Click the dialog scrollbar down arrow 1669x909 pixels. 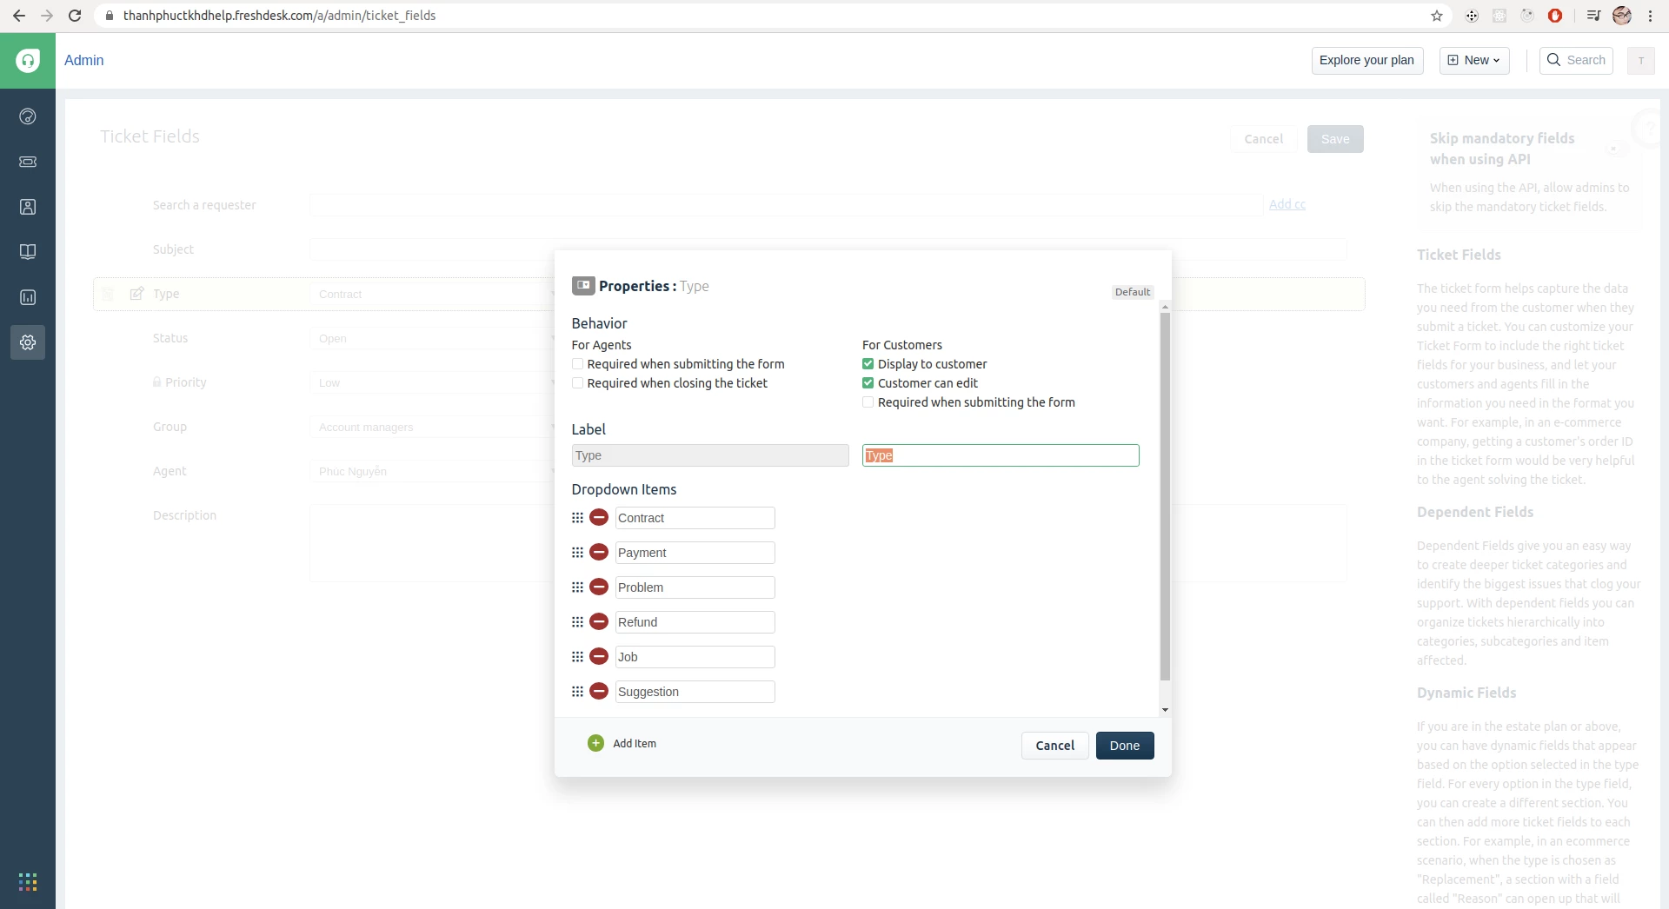(1165, 710)
